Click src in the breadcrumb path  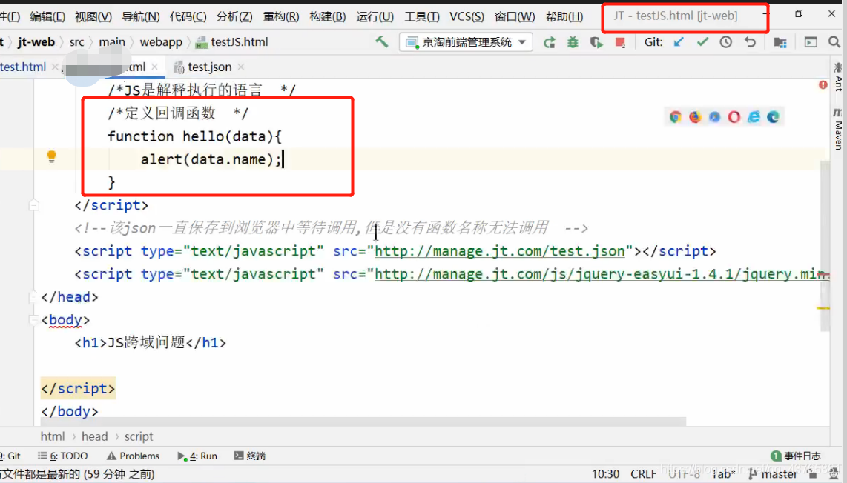[x=76, y=42]
